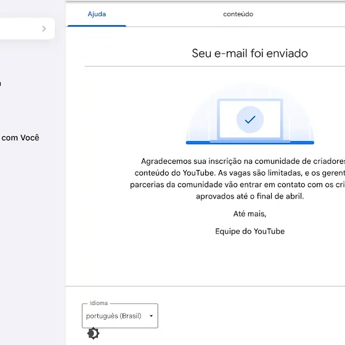Toggle the dark mode moon icon

click(93, 333)
